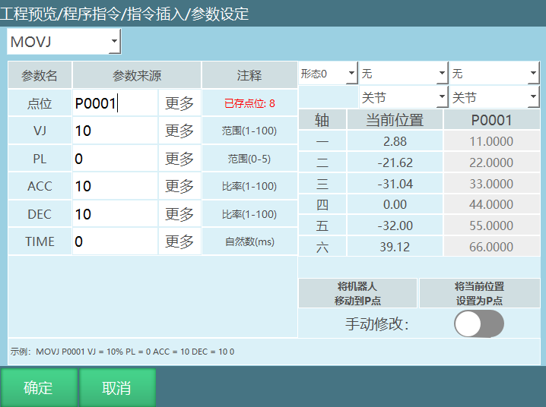
Task: Open the rightmost 无 dropdown
Action: [x=494, y=74]
